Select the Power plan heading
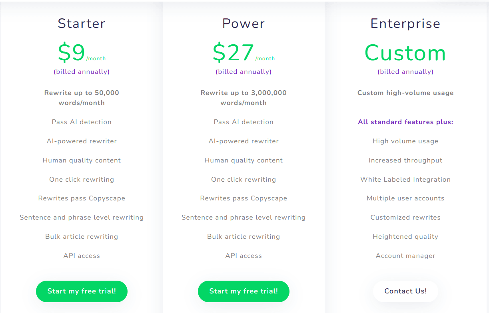489x313 pixels. pos(244,24)
